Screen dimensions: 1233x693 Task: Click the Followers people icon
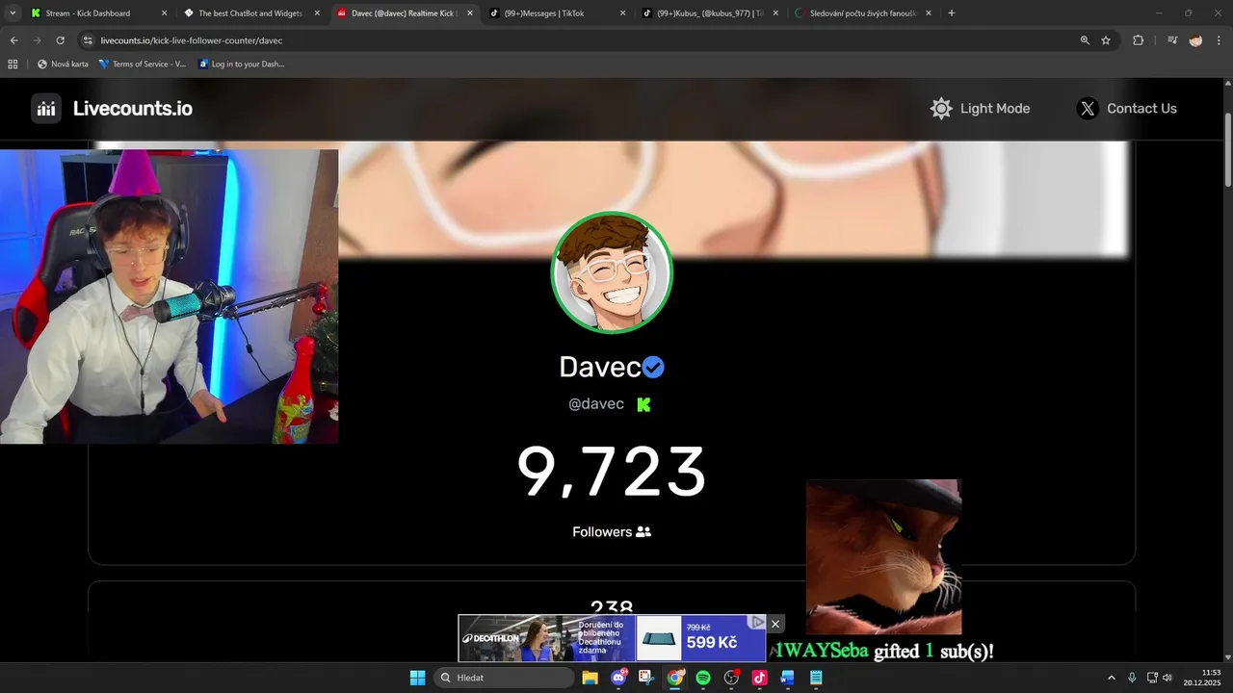tap(643, 531)
